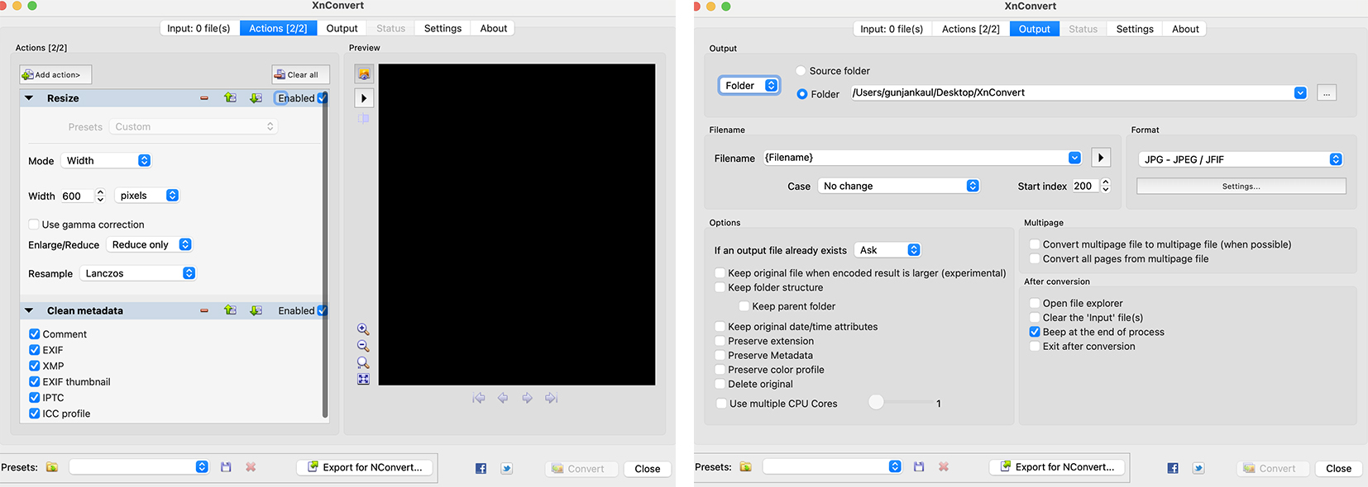The height and width of the screenshot is (487, 1368).
Task: Select the Source folder radio button
Action: [801, 71]
